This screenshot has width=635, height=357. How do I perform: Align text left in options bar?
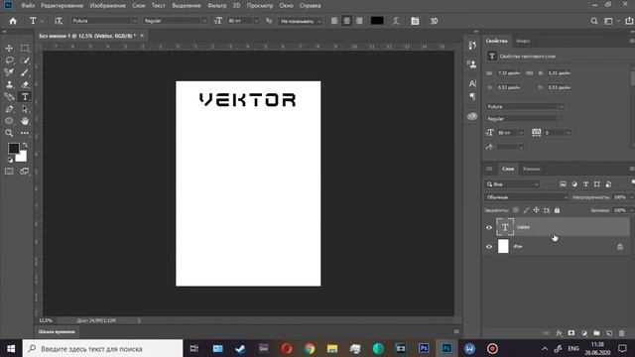click(x=334, y=21)
